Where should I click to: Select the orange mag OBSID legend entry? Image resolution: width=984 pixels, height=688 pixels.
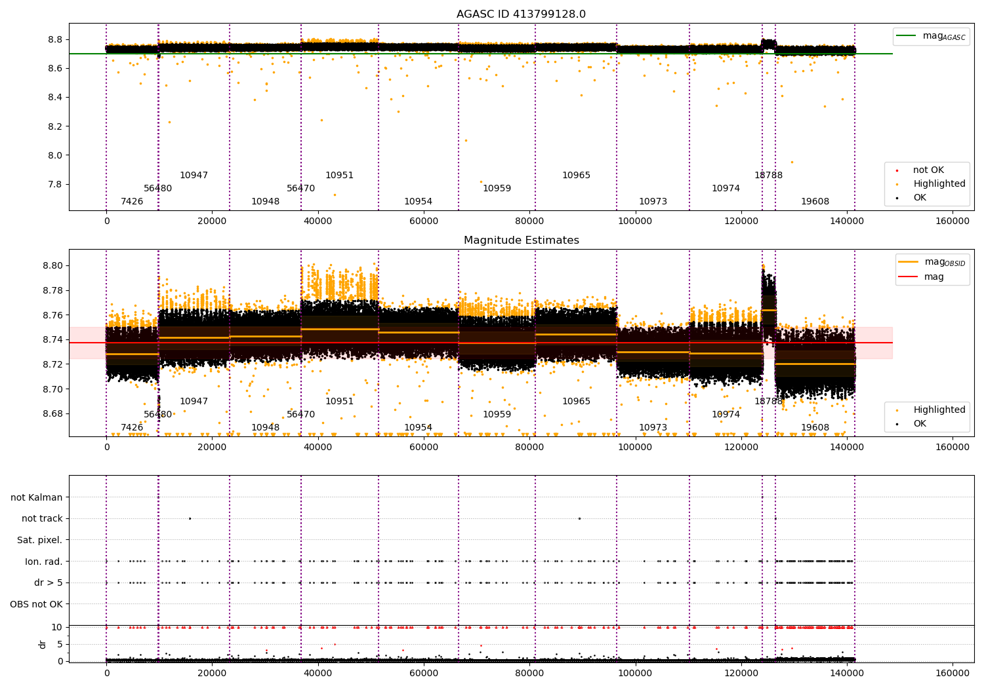point(932,262)
